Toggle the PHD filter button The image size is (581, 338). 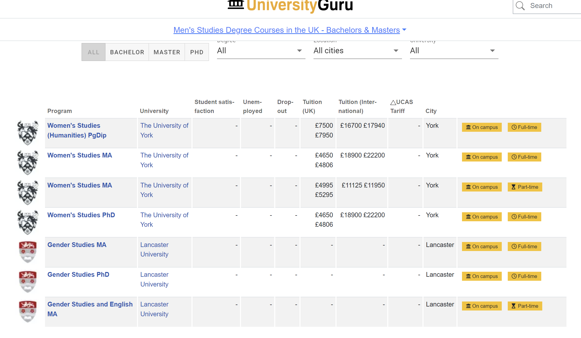(x=197, y=52)
